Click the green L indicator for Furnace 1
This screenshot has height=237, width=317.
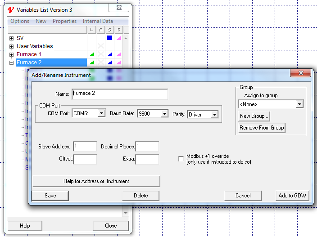tap(92, 54)
